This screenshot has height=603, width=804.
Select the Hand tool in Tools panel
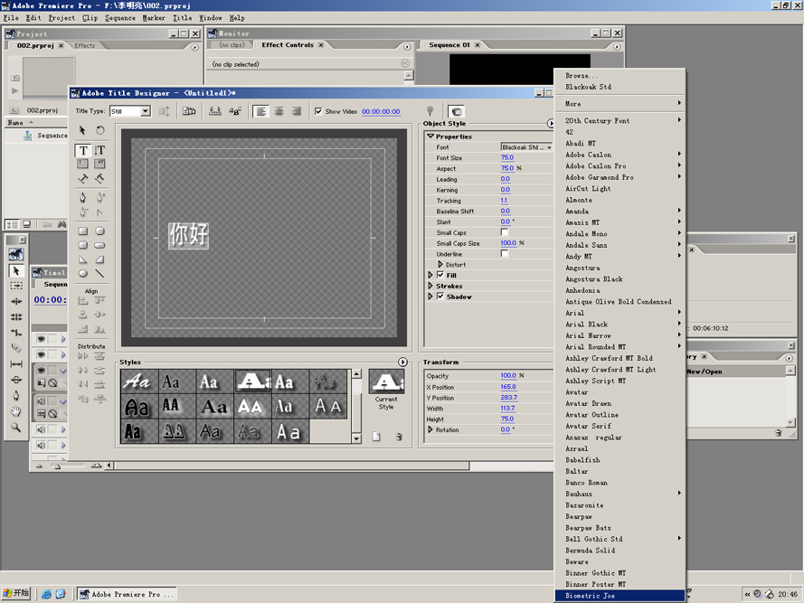coord(16,411)
